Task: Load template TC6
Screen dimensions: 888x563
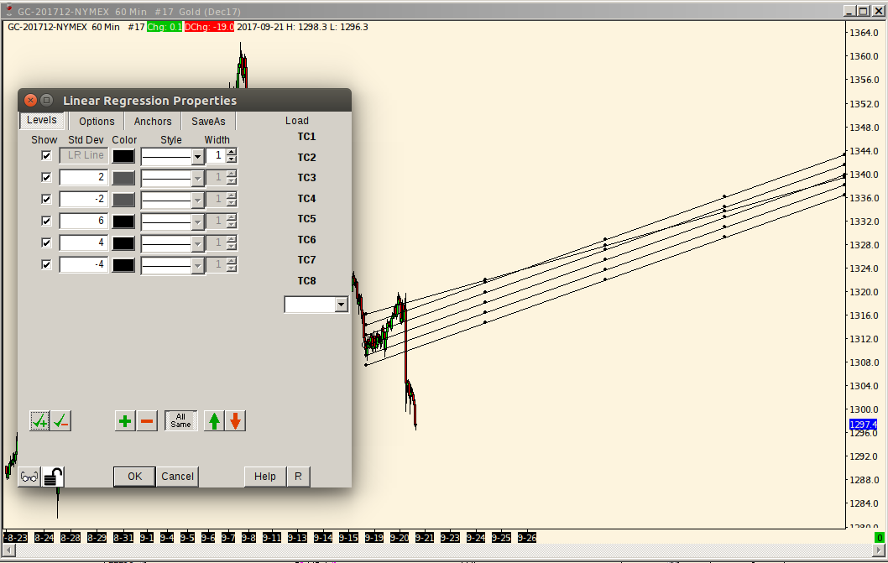Action: pos(306,240)
